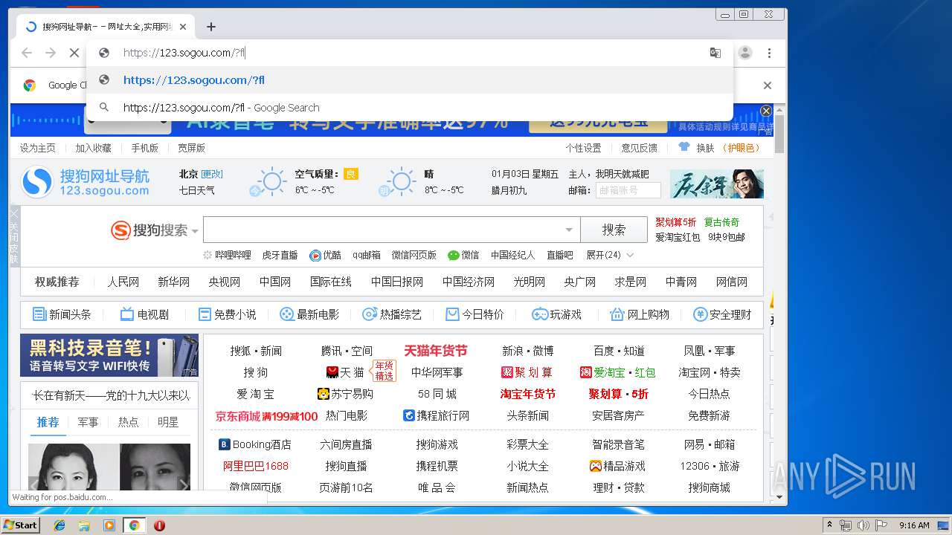Switch to 手机版 version
Screen dimensions: 952x535
click(145, 148)
